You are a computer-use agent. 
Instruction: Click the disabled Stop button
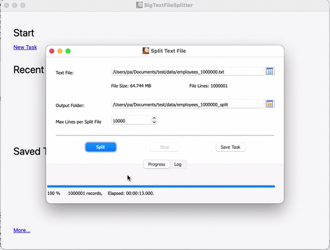pyautogui.click(x=164, y=147)
